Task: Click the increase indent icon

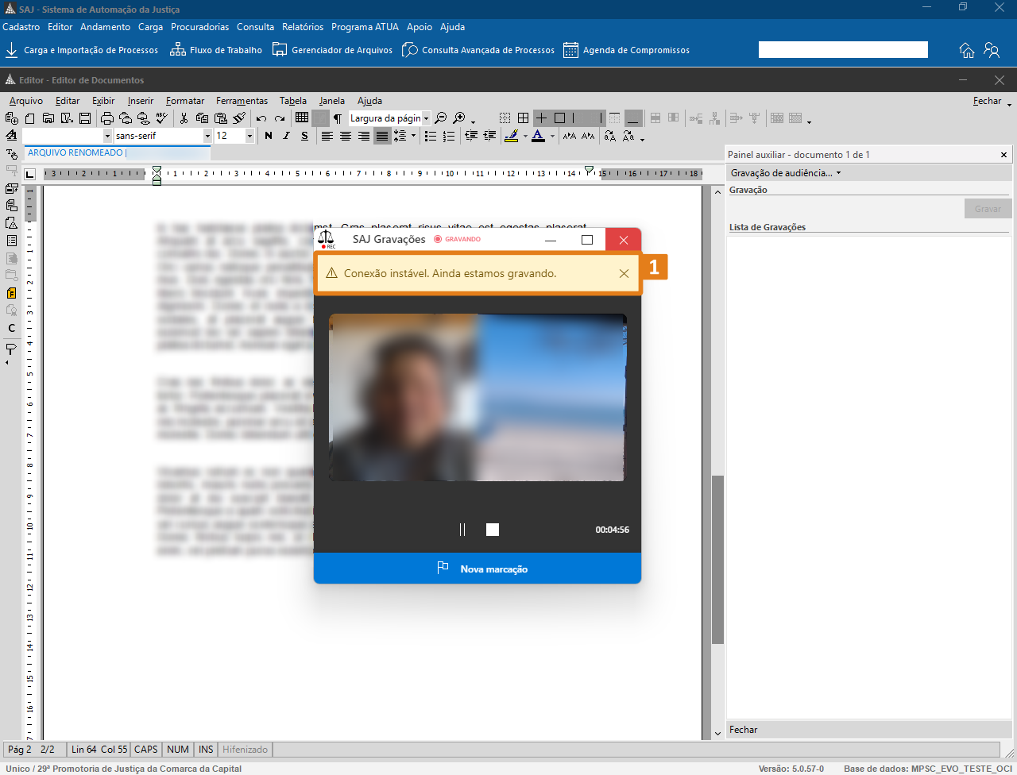Action: pos(489,136)
